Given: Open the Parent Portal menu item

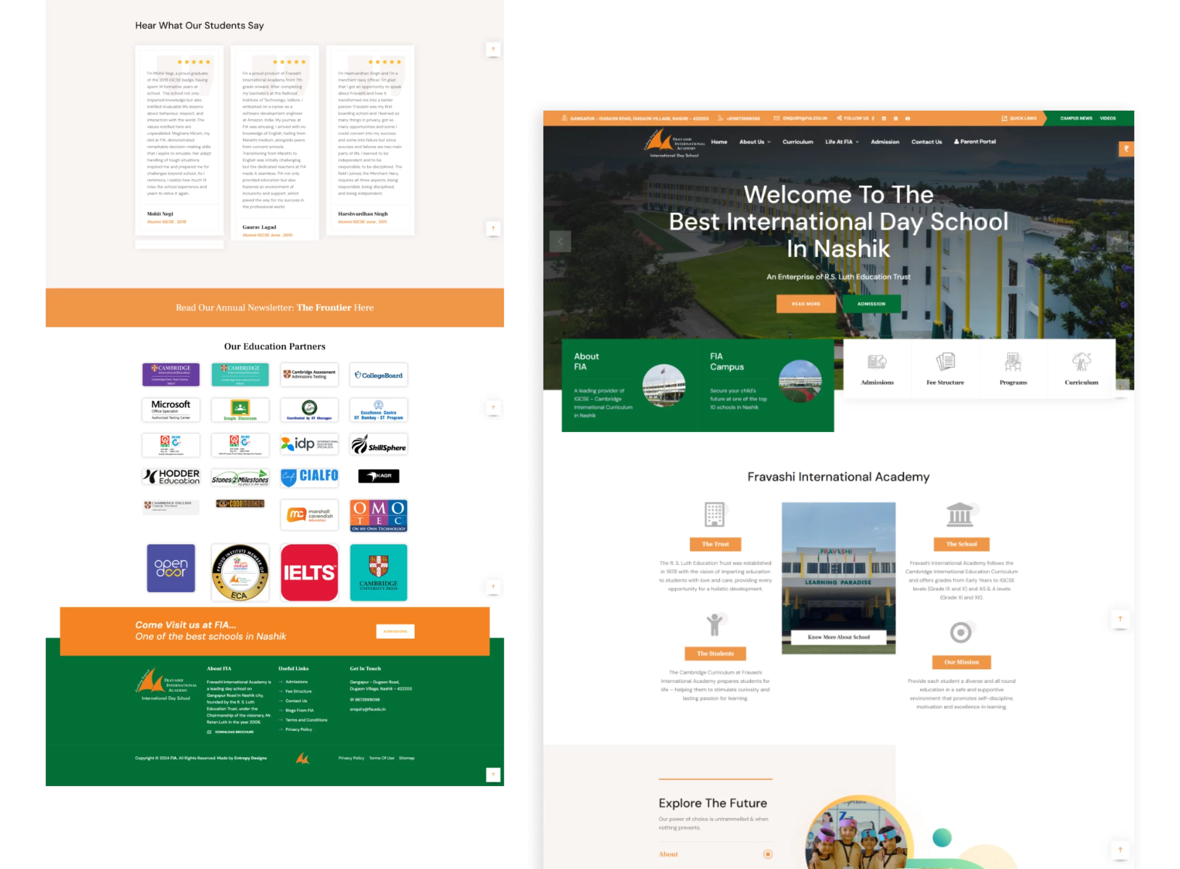Looking at the screenshot, I should (x=974, y=141).
